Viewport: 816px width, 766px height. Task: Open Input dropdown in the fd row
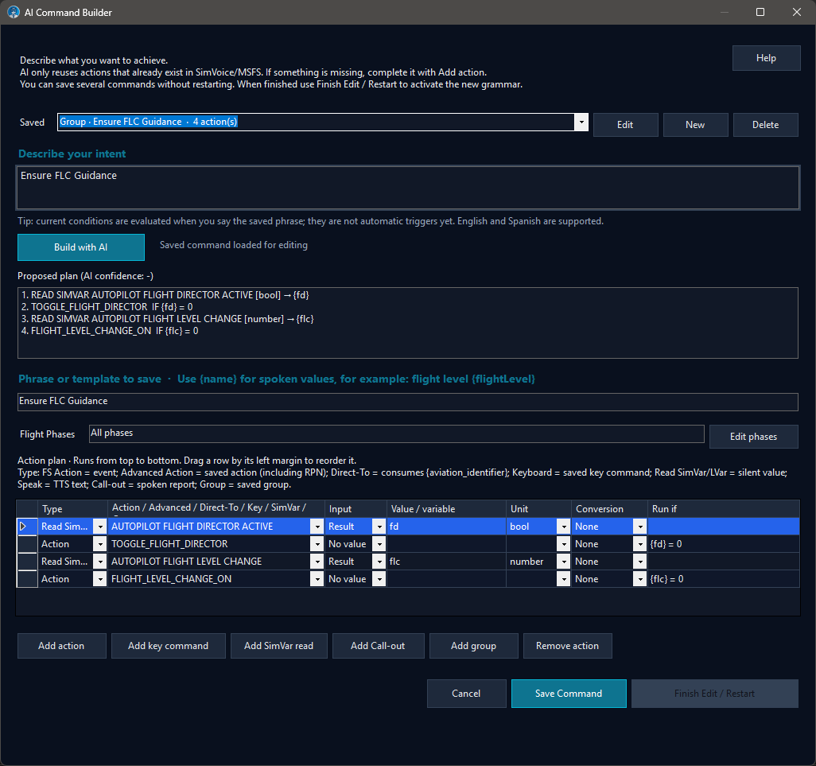click(x=379, y=527)
